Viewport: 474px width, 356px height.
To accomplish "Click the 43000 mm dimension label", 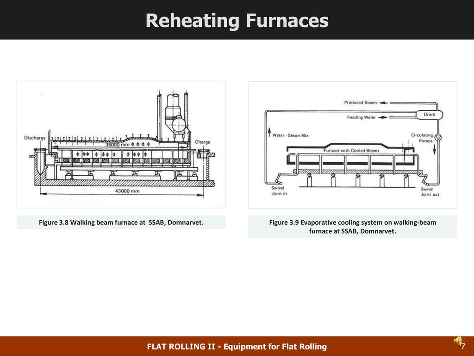I will (127, 191).
